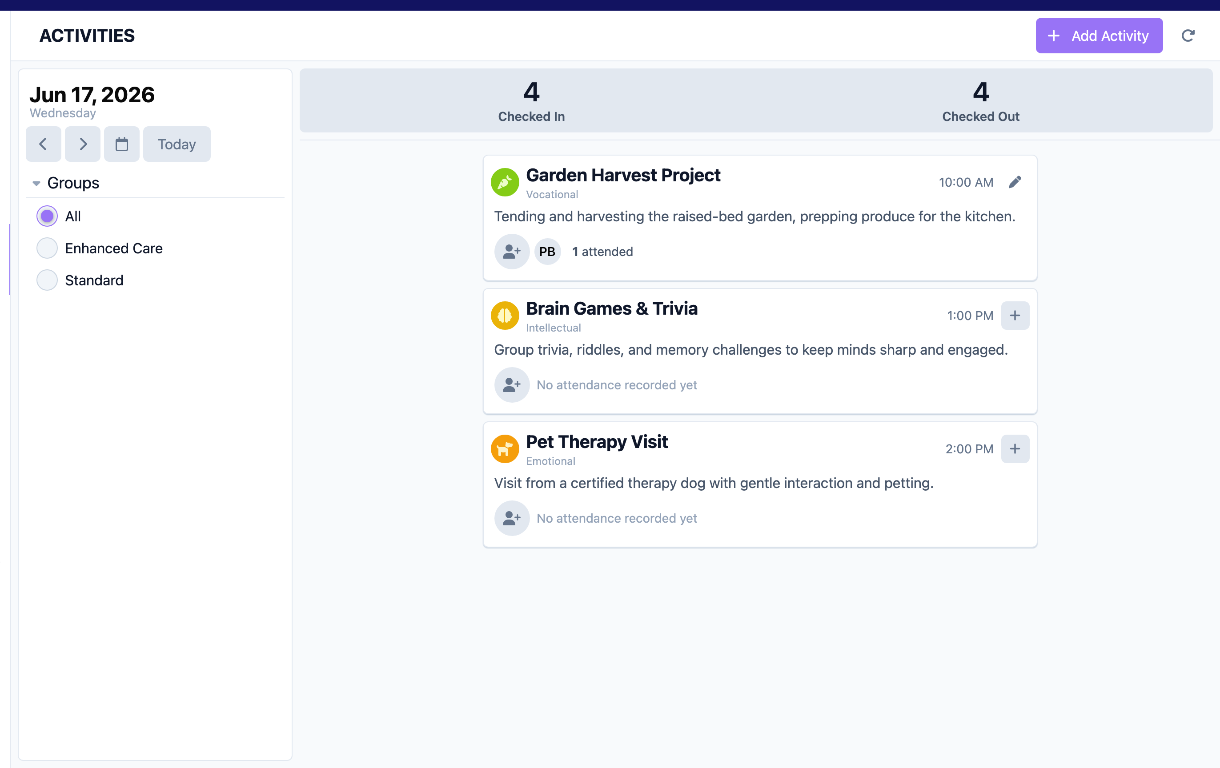Click the green Garden Harvest carrot icon
The width and height of the screenshot is (1220, 768).
505,182
